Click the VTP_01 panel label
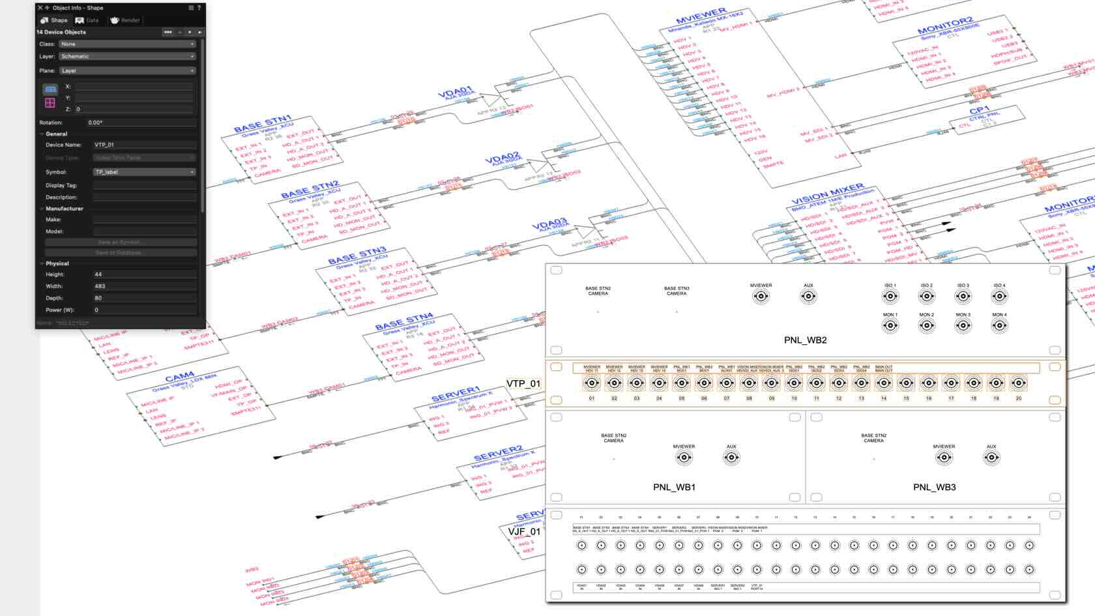Screen dimensions: 1095x616 click(x=524, y=383)
